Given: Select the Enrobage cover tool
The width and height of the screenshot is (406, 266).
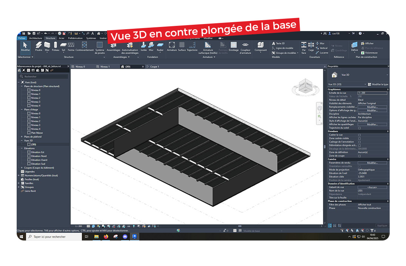Looking at the screenshot, I should tap(234, 47).
